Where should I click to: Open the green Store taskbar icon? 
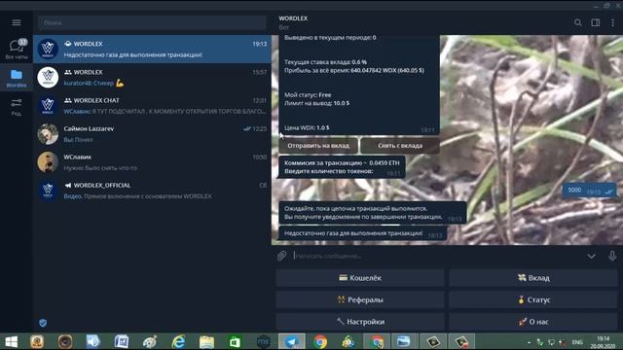(235, 341)
